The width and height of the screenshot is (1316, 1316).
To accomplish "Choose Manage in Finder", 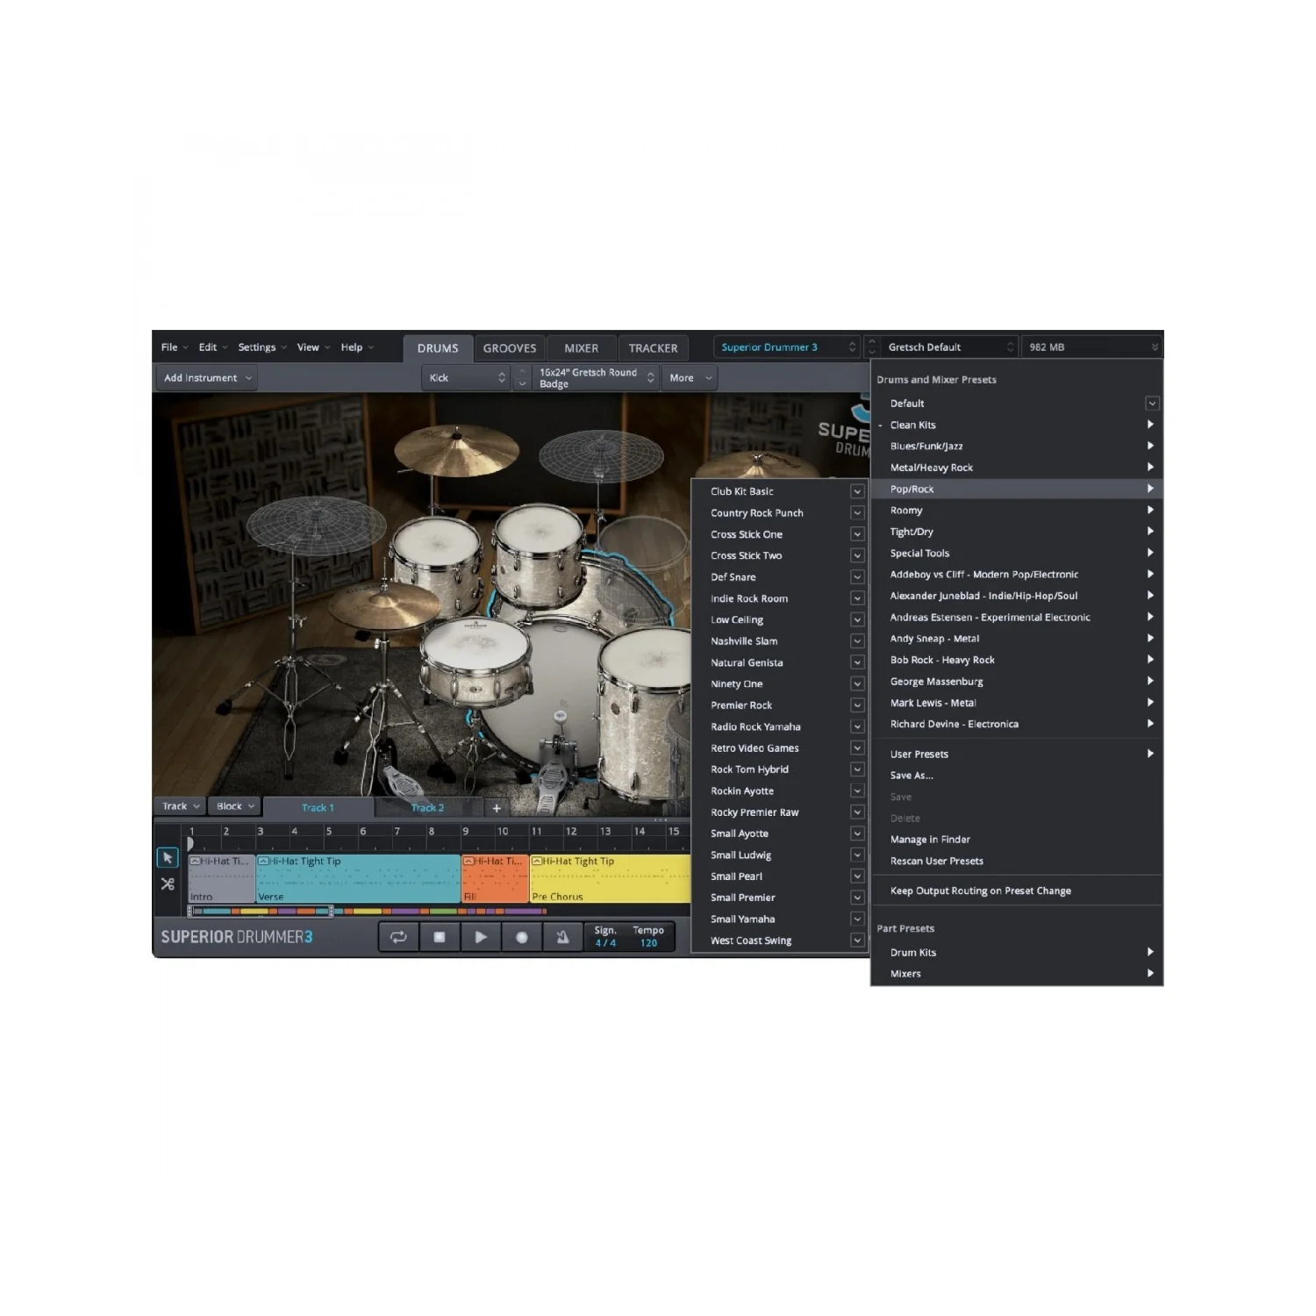I will (x=930, y=840).
